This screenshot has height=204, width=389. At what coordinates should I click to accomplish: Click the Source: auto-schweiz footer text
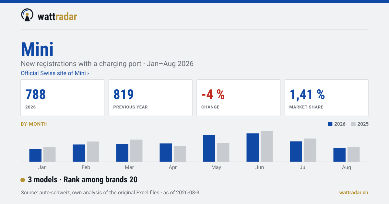click(111, 193)
